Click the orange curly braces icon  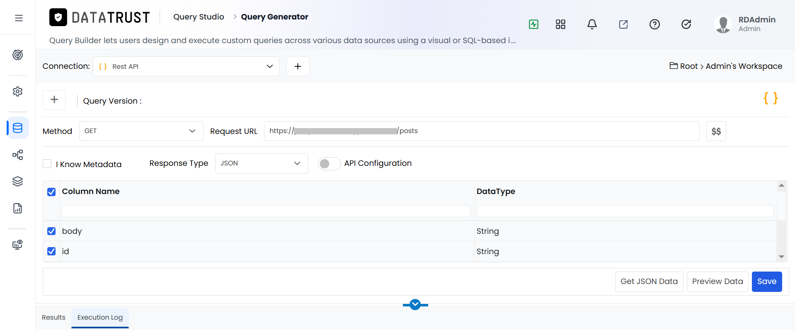point(771,98)
